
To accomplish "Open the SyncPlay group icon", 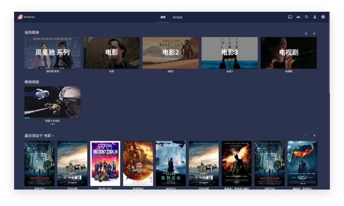I will [298, 17].
